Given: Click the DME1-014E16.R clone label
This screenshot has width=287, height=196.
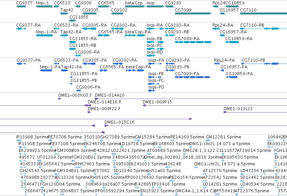Looking at the screenshot, I should (x=105, y=102).
